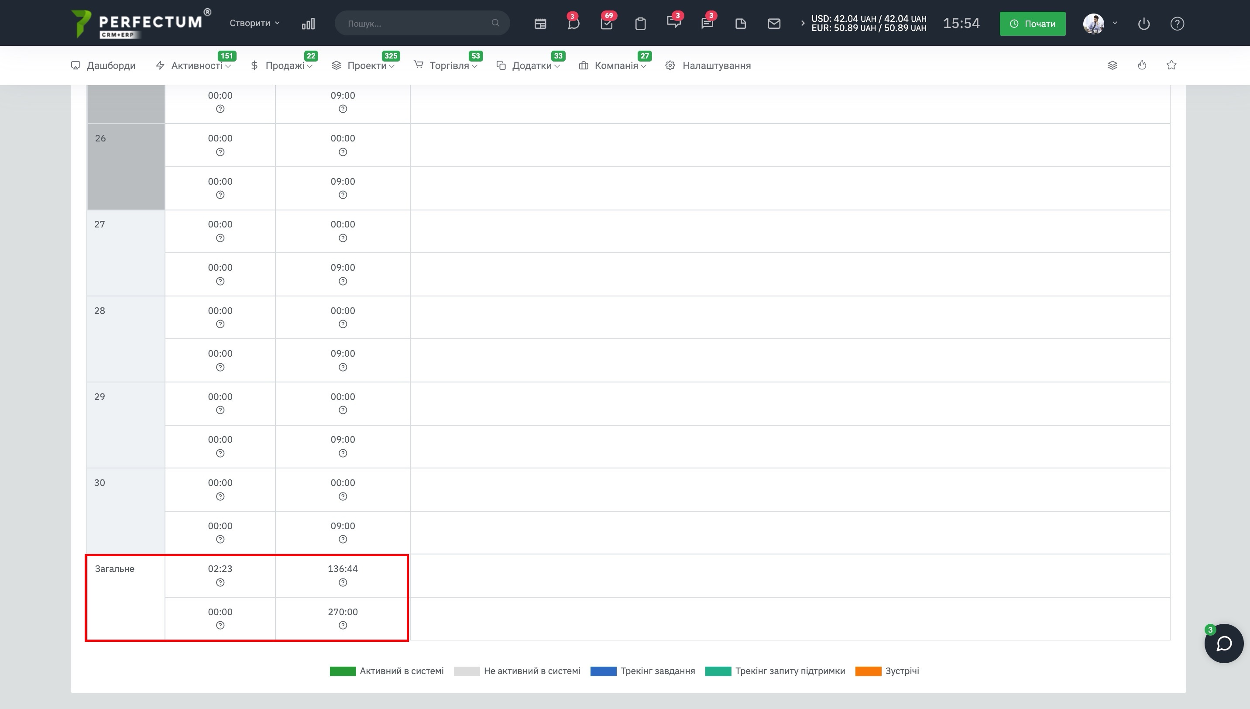Open the help question mark icon in header
Screen dimensions: 1250x709
point(1177,24)
